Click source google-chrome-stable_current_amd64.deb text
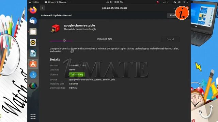The height and width of the screenshot is (122, 218). click(92, 80)
